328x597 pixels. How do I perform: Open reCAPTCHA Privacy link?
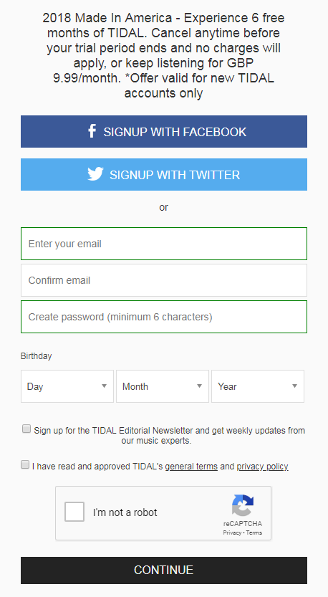232,532
